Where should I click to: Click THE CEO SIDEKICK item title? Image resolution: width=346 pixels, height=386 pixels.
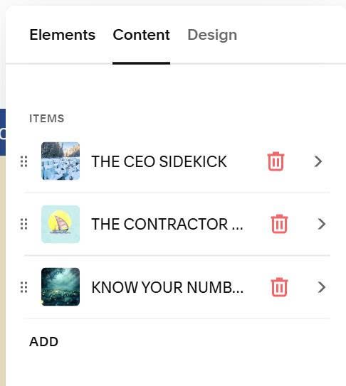click(x=159, y=161)
